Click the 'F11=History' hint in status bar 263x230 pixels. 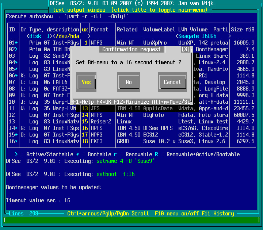(x=218, y=214)
